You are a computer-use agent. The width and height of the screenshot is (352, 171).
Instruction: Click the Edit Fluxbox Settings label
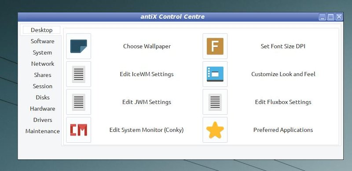point(283,102)
